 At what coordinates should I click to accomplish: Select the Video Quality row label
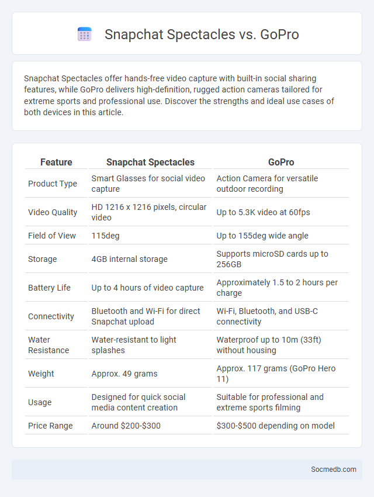[x=53, y=212]
